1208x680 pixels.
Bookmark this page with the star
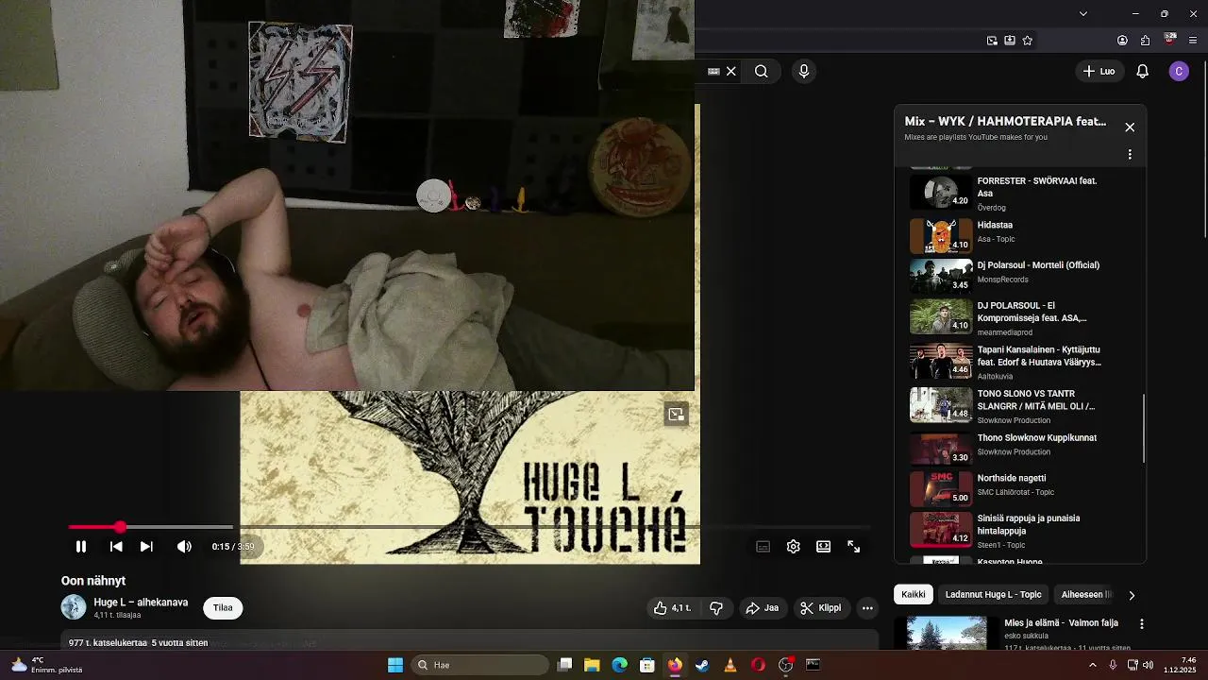1028,41
